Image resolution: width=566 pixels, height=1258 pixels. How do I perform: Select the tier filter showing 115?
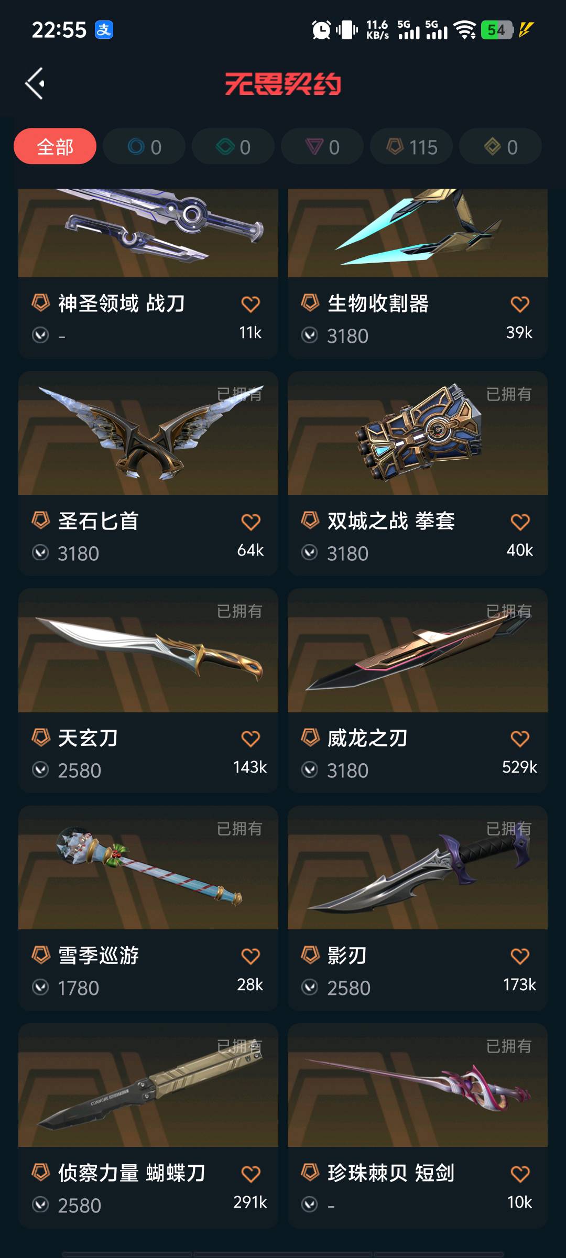[x=411, y=146]
